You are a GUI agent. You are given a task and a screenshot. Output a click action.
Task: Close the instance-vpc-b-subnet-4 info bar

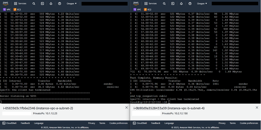pos(257,108)
